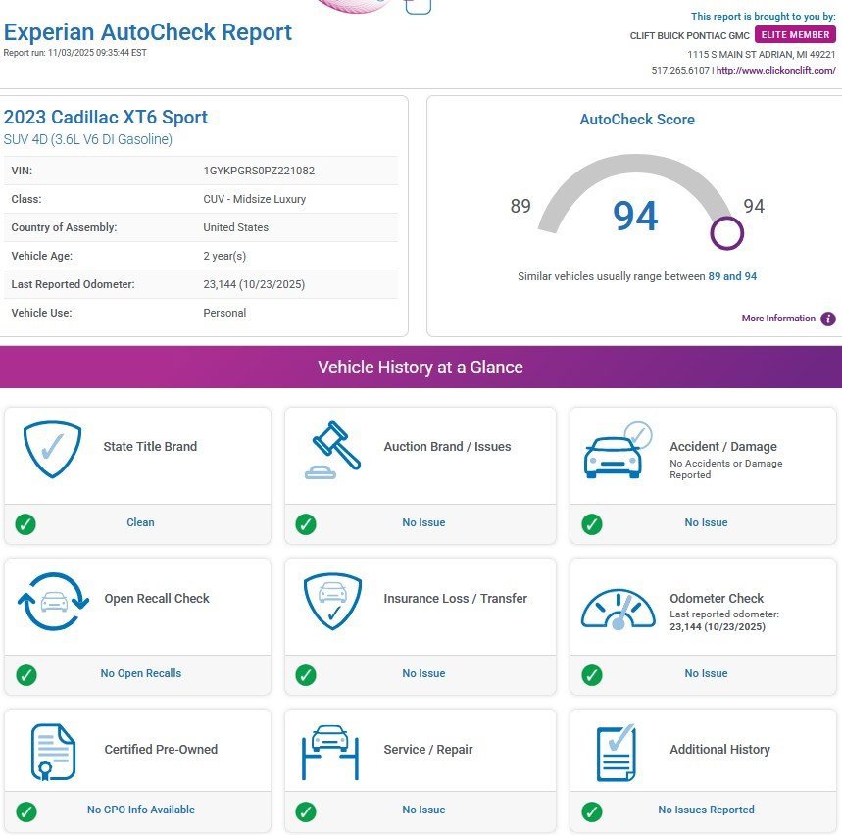Click the More Information info icon
842x835 pixels.
coord(828,319)
